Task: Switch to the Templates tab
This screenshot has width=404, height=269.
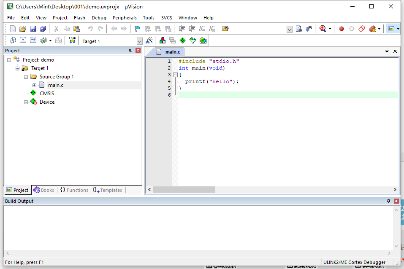Action: [108, 190]
